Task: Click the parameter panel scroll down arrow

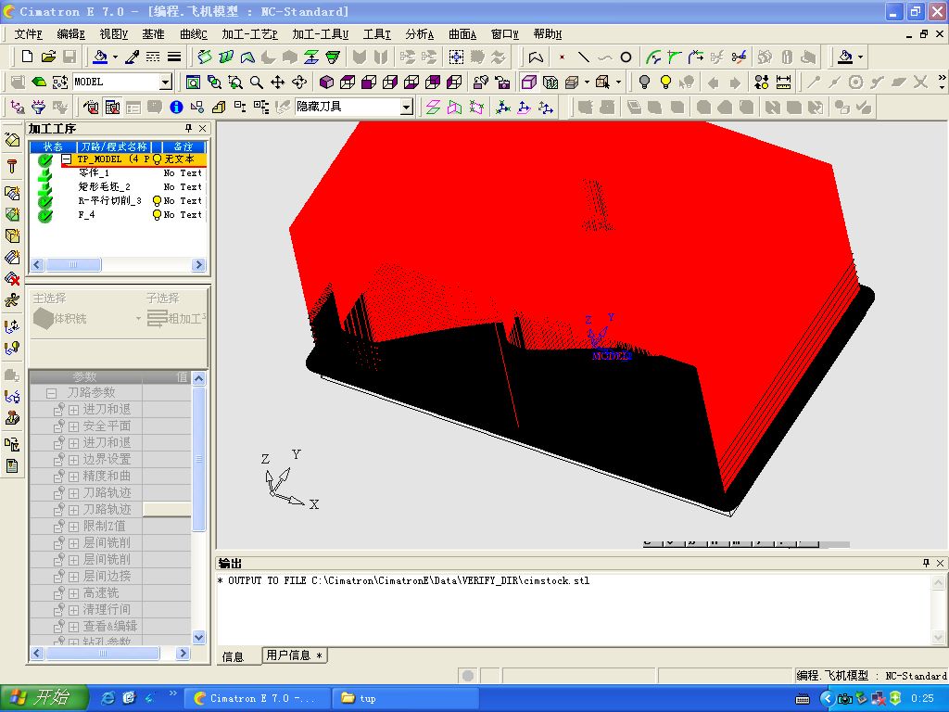Action: pyautogui.click(x=198, y=637)
